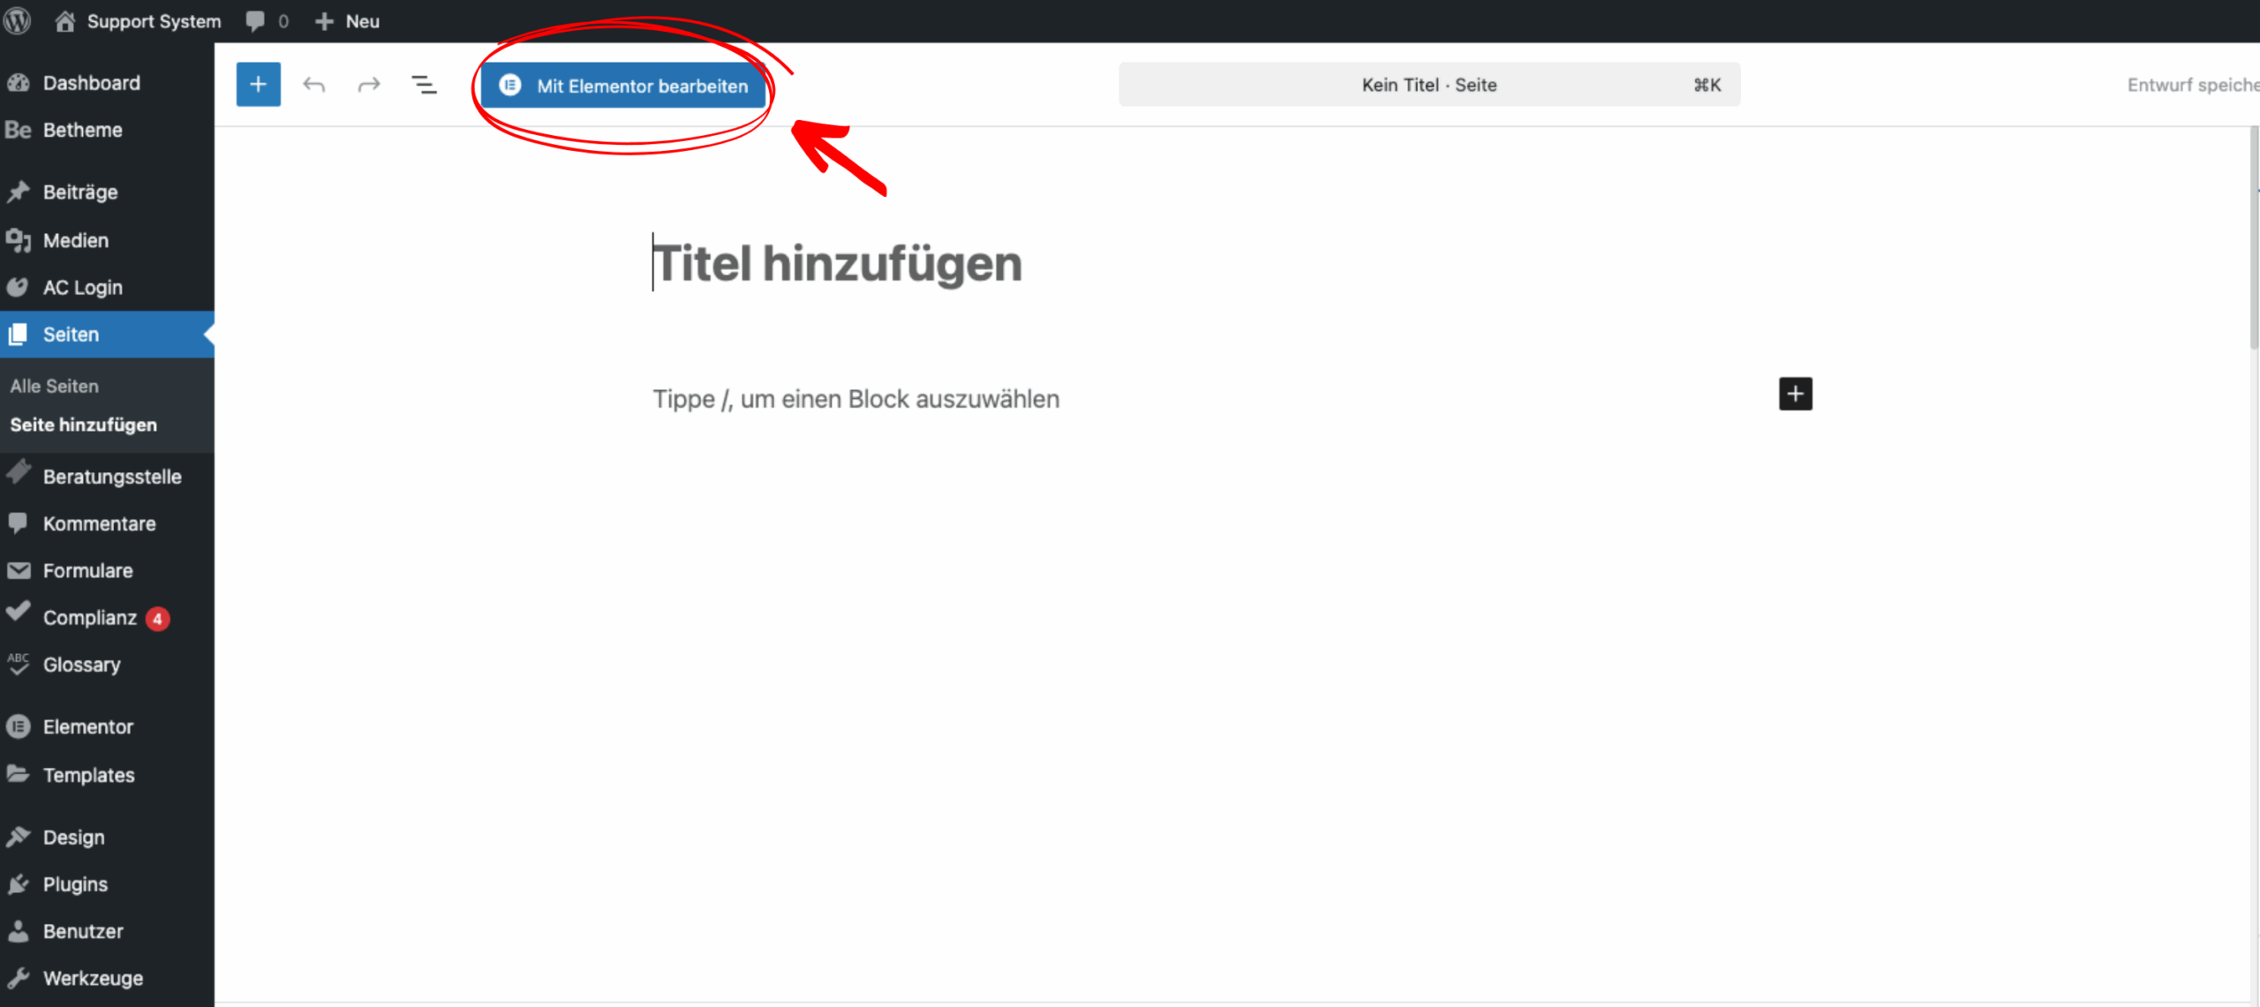Click the Titel hinzufügen title field
The width and height of the screenshot is (2260, 1007).
[837, 262]
